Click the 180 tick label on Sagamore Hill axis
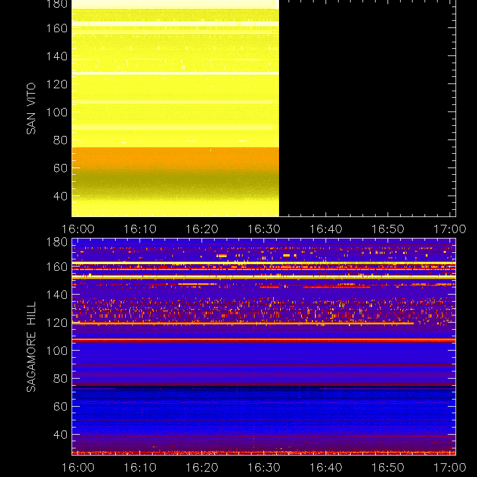Screen dimensions: 477x477 pyautogui.click(x=57, y=242)
